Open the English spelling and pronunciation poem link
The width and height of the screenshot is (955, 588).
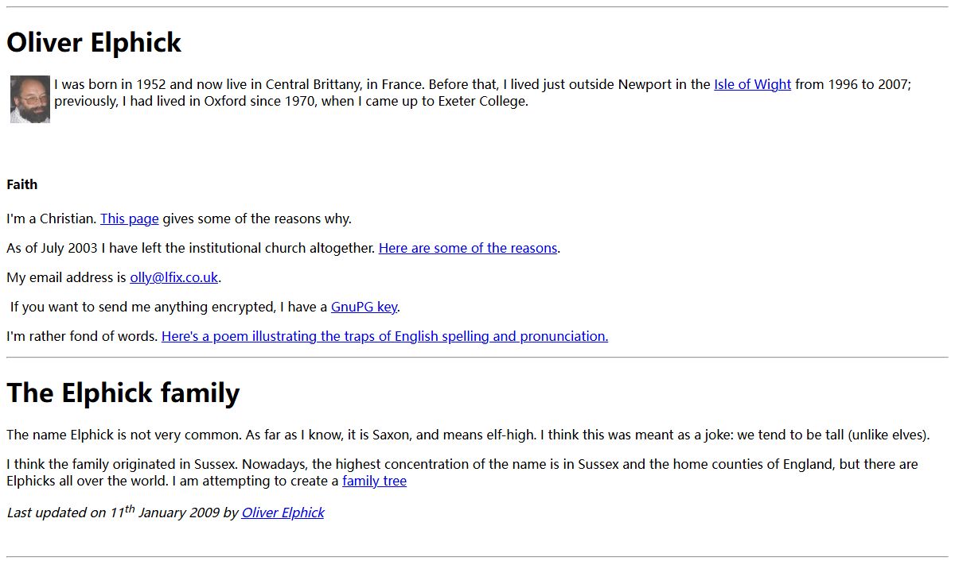(x=384, y=336)
